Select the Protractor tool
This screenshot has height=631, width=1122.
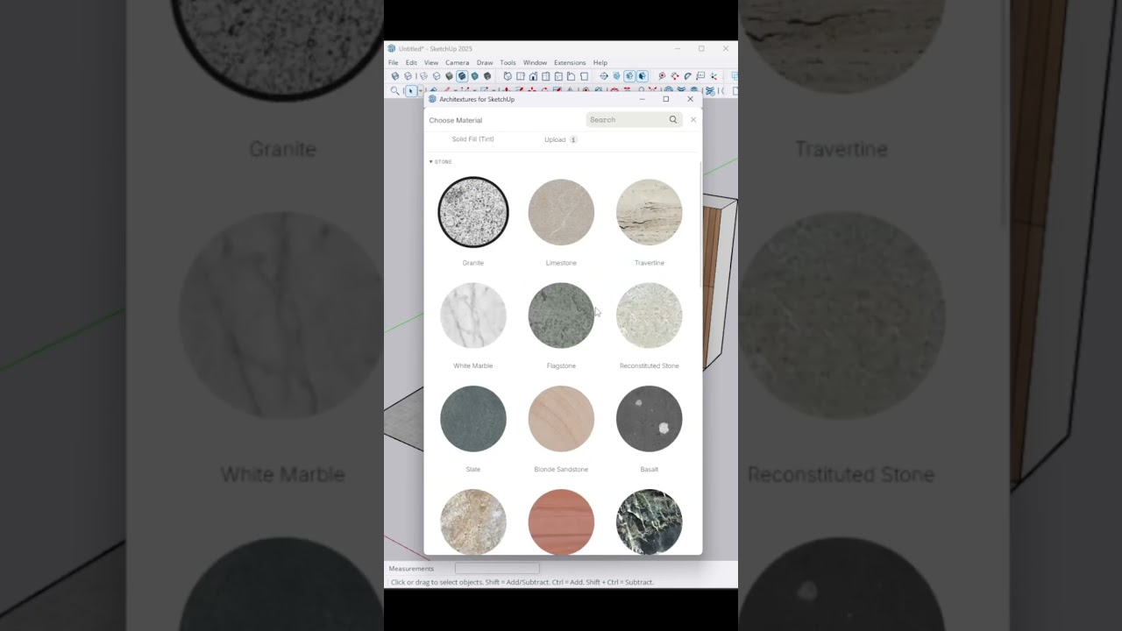tap(687, 76)
